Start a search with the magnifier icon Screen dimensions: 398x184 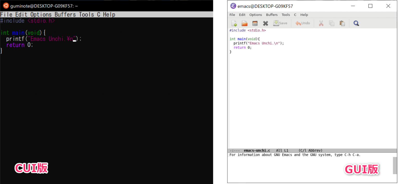pos(356,23)
